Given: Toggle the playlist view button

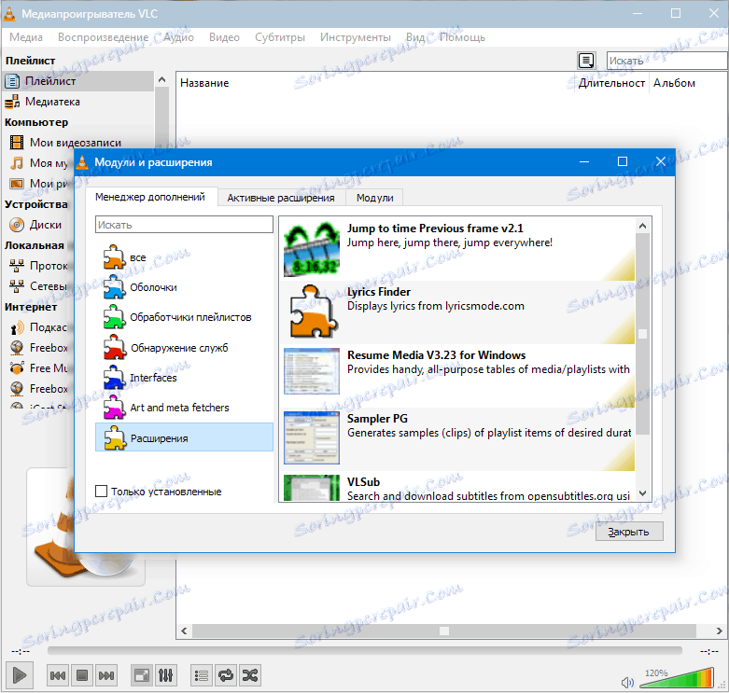Looking at the screenshot, I should [202, 675].
